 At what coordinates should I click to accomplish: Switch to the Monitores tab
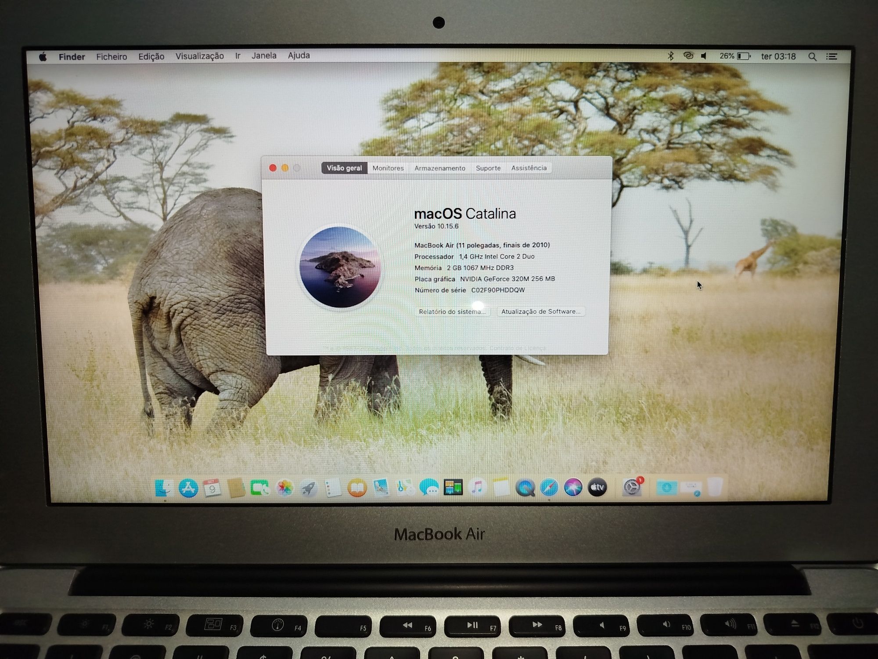tap(388, 168)
